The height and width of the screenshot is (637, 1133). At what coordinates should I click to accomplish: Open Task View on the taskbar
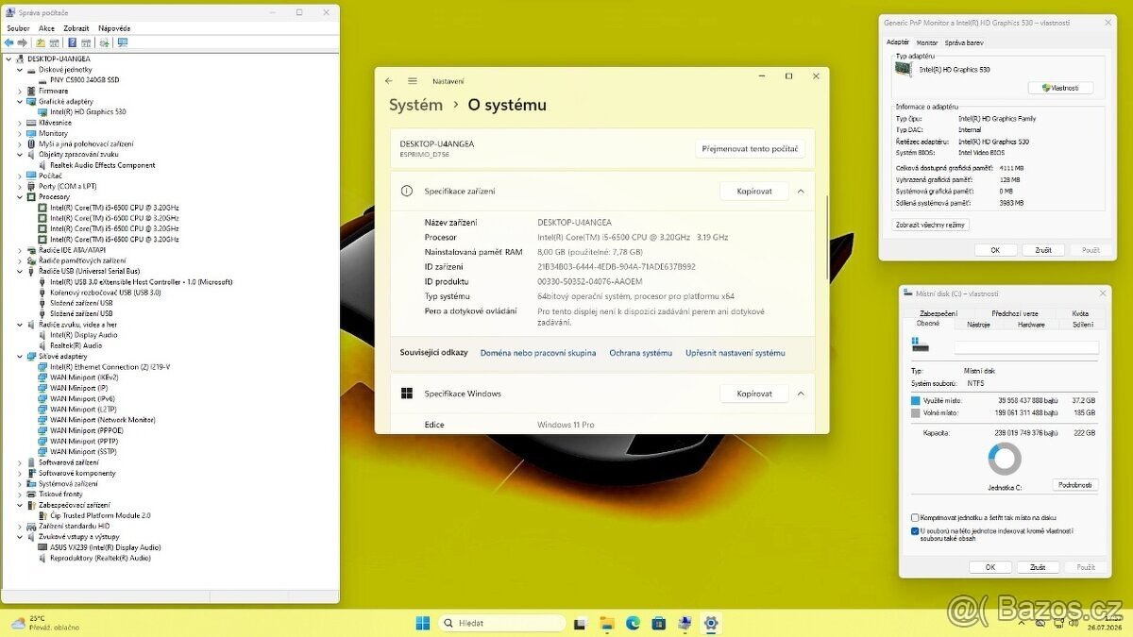(580, 623)
